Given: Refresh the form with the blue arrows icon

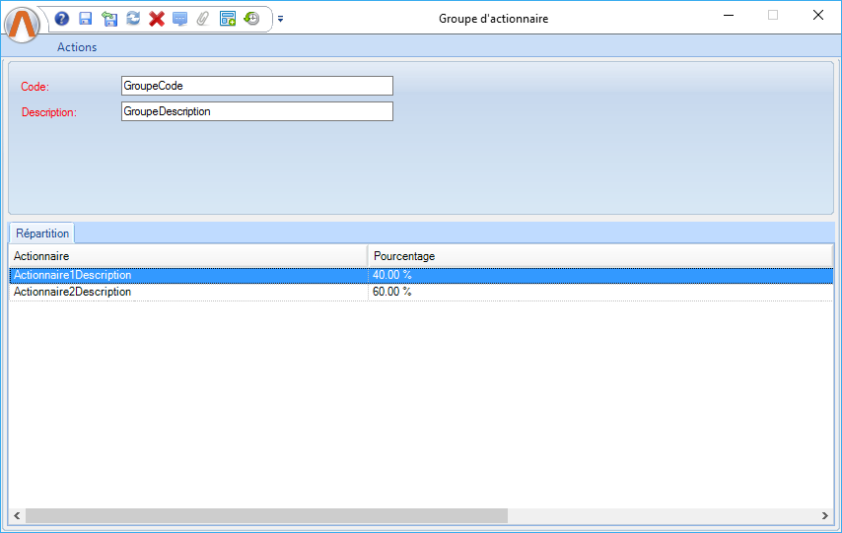Looking at the screenshot, I should click(133, 19).
